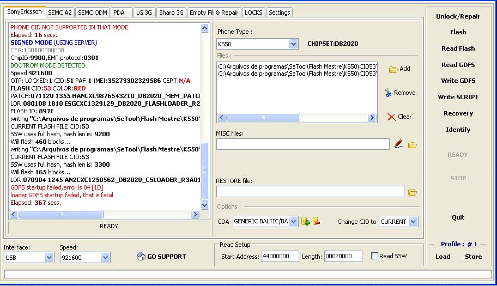Image resolution: width=497 pixels, height=286 pixels.
Task: Click the GO SUPPORT button text
Action: tap(166, 257)
